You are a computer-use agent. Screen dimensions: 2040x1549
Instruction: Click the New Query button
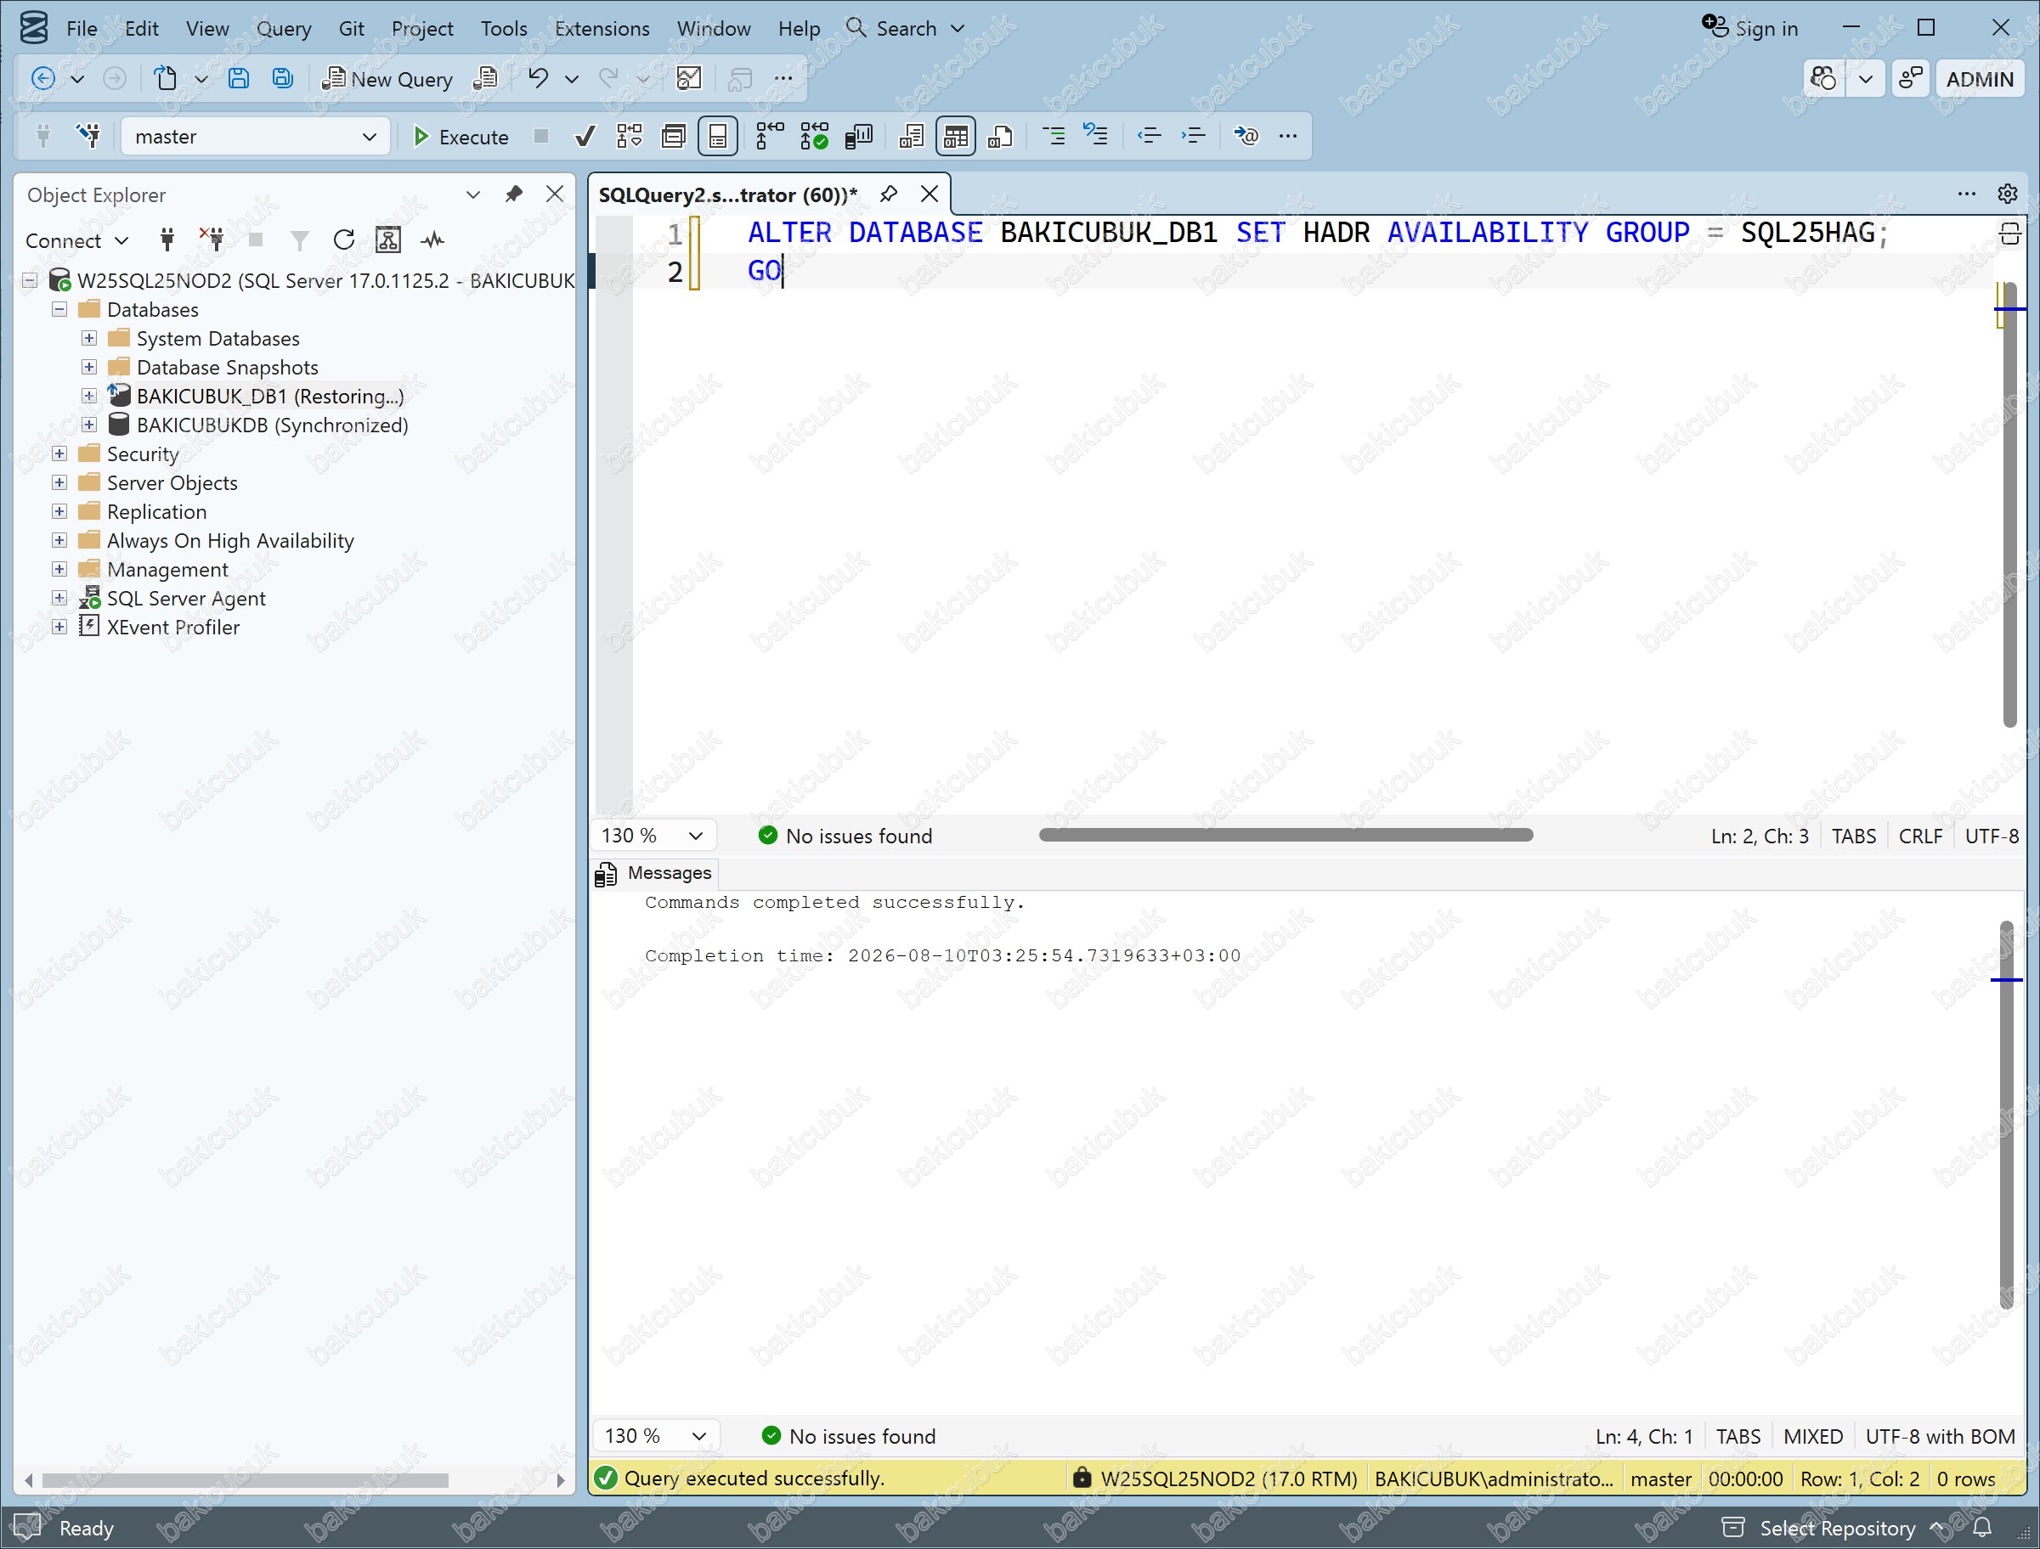click(387, 79)
